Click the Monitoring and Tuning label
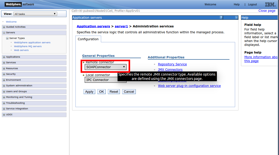279x155 pixels. pos(19,97)
